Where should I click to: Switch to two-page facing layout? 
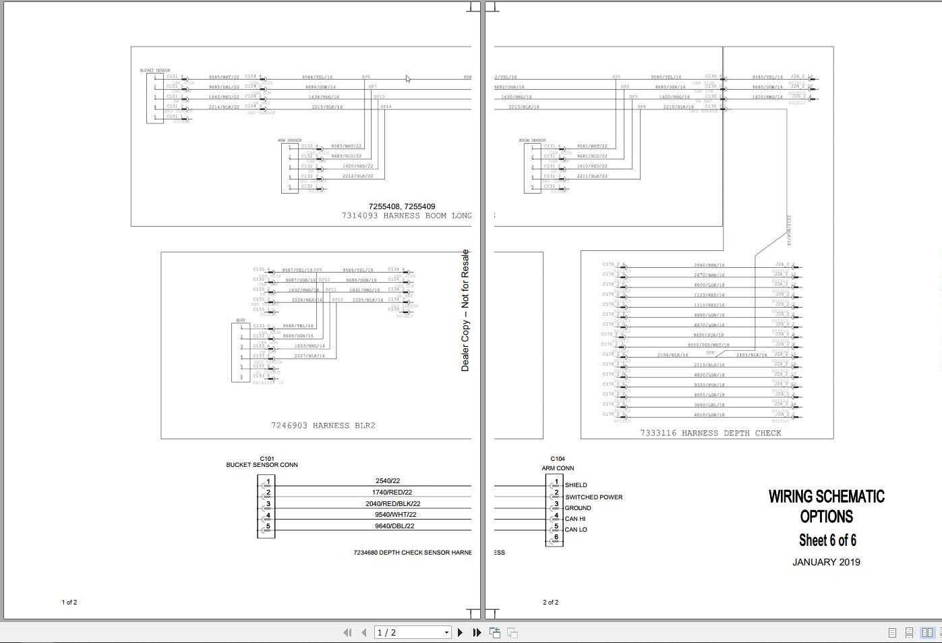point(927,632)
